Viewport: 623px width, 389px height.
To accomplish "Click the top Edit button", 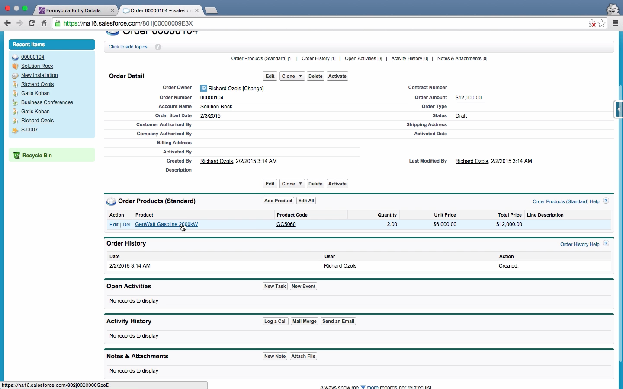I will pos(270,76).
